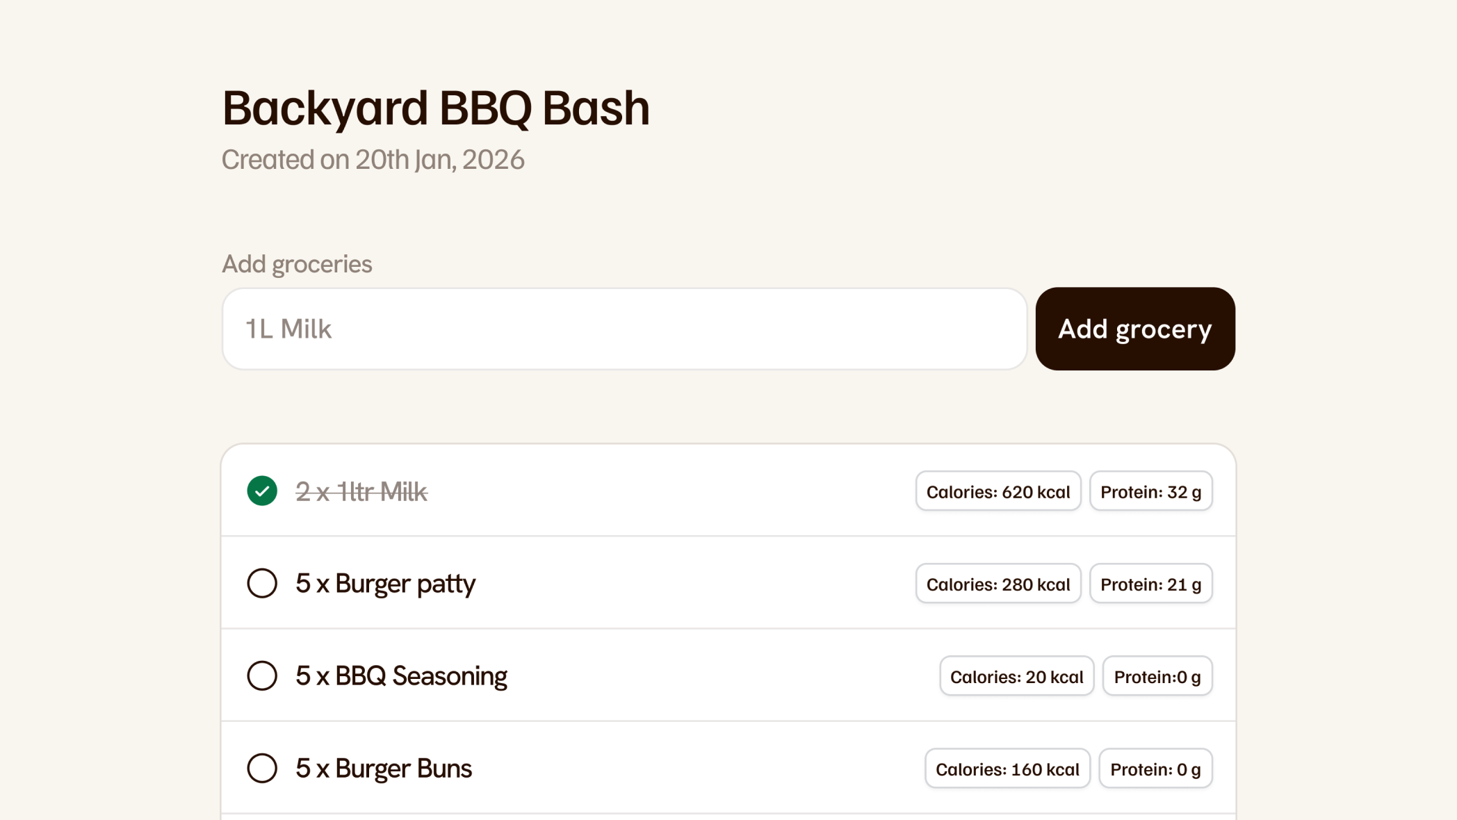Mark 5 x BBQ Seasoning as bought

(x=262, y=675)
